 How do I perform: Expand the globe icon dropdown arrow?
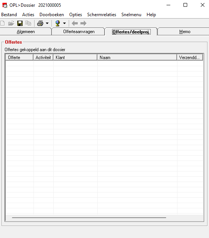[x=65, y=23]
